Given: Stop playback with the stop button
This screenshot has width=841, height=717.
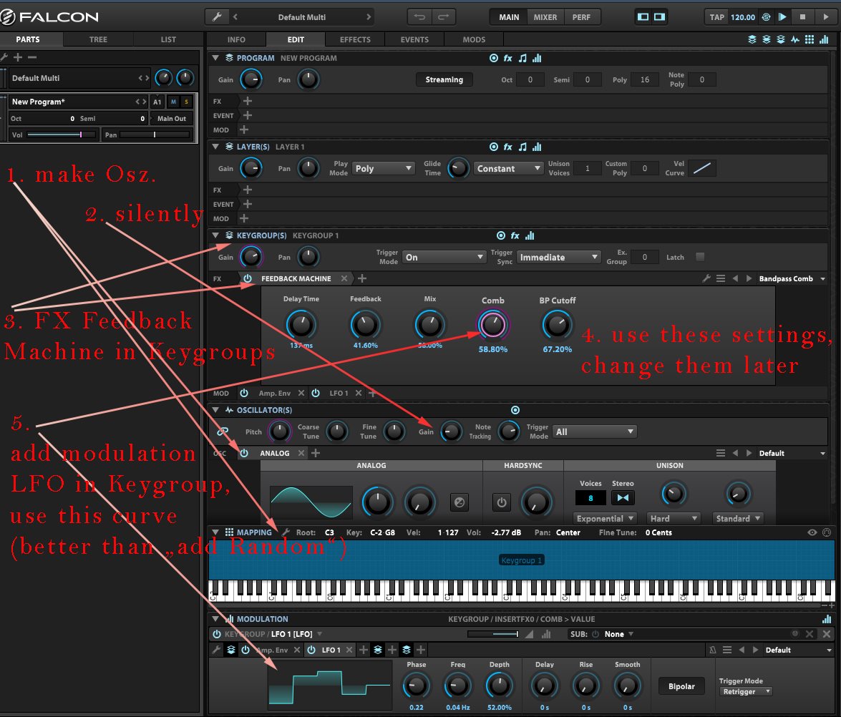Looking at the screenshot, I should tap(802, 16).
